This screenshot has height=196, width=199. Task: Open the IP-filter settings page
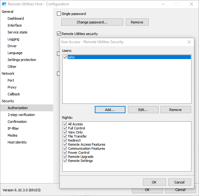[x=13, y=128]
